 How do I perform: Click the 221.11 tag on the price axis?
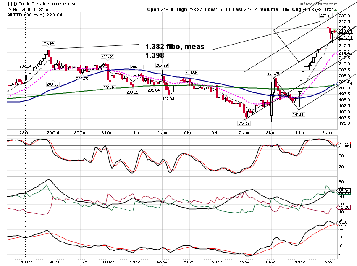point(345,37)
